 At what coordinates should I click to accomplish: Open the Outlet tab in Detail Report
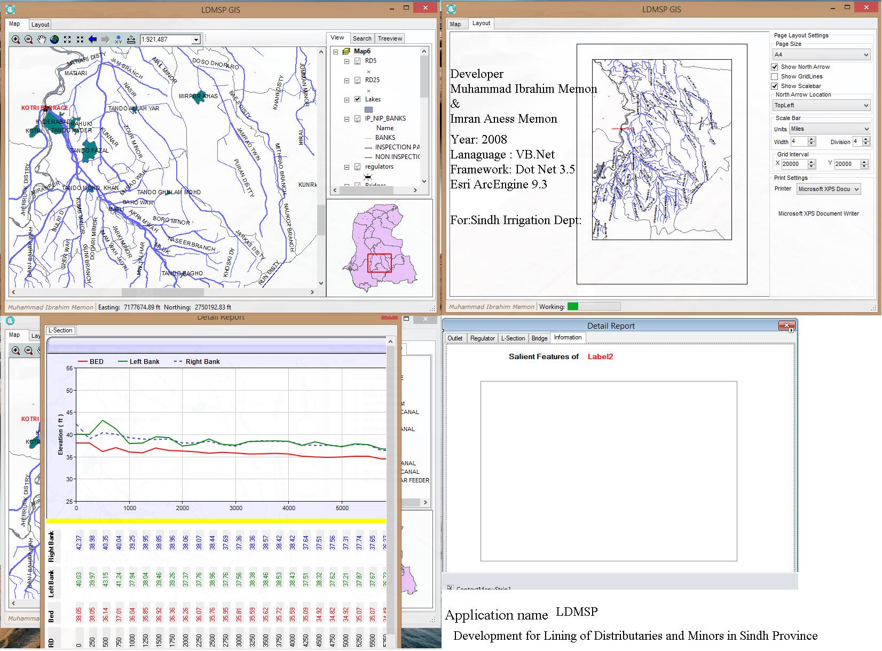click(455, 338)
